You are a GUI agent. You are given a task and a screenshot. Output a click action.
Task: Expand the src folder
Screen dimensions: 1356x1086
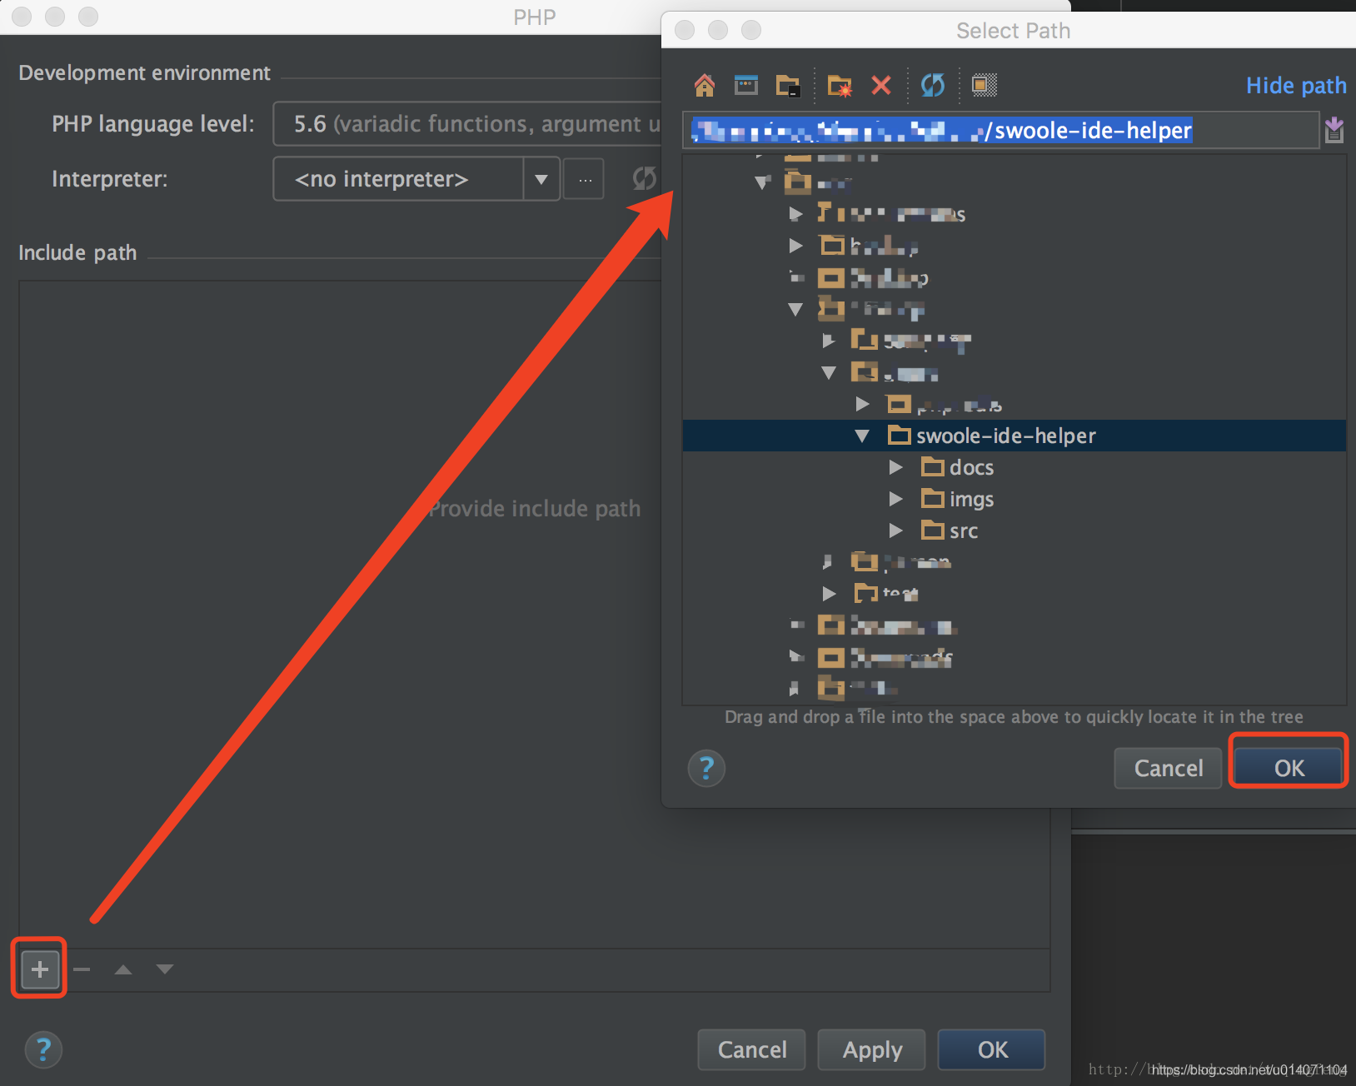(x=896, y=531)
